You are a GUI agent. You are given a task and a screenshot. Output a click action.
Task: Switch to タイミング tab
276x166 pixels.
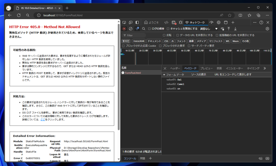point(253,69)
